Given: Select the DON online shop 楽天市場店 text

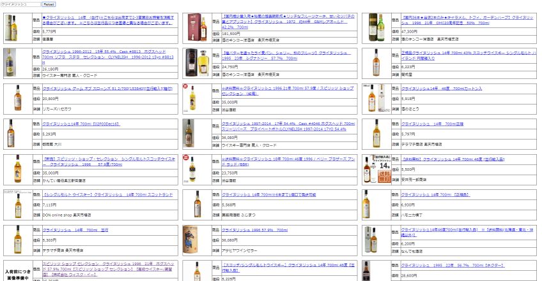Looking at the screenshot, I should click(66, 215).
